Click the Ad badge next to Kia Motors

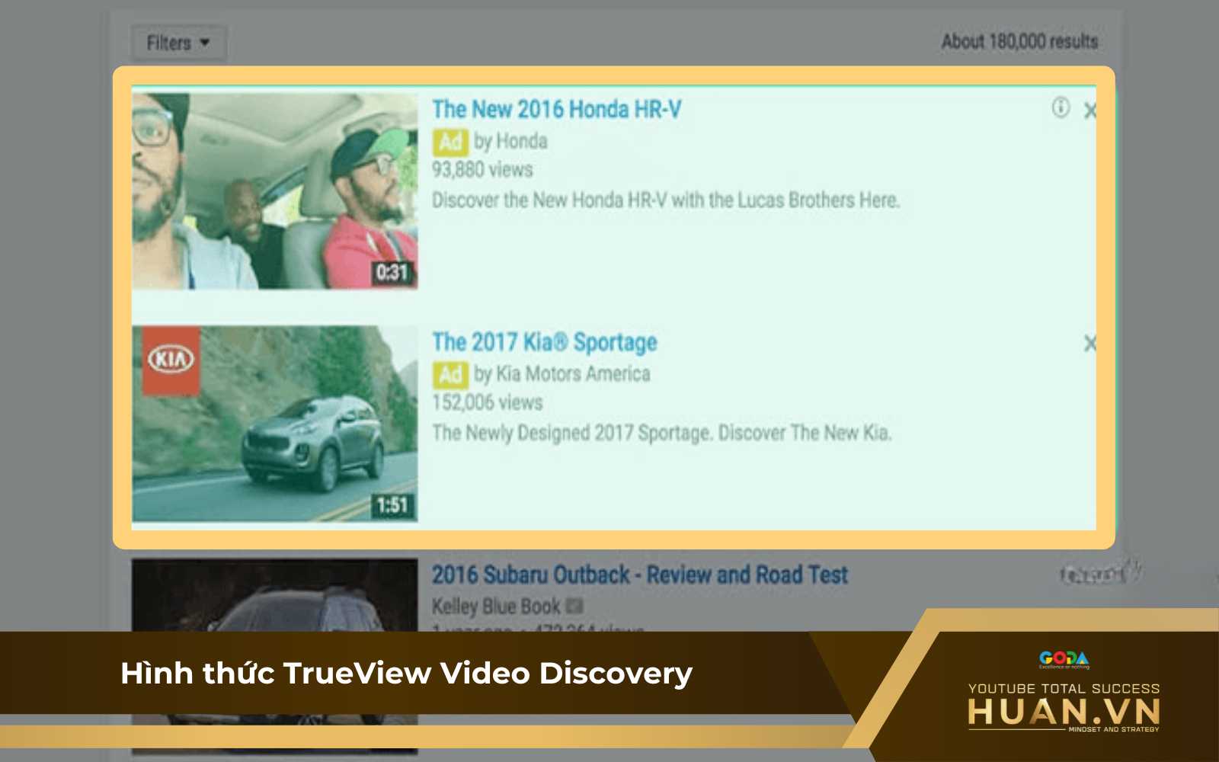coord(450,374)
